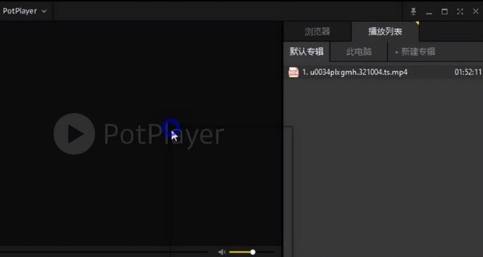Click the 01:52:11 duration of playlist item

468,72
